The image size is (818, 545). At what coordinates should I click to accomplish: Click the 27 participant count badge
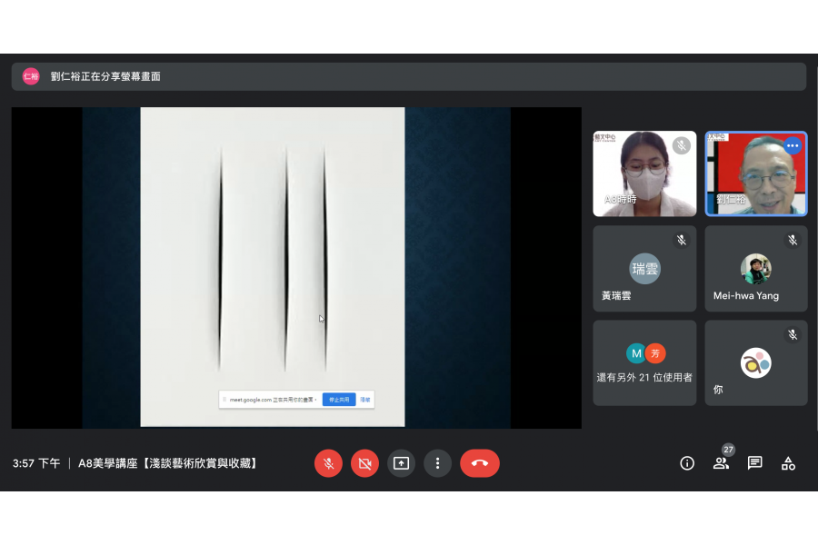(728, 450)
